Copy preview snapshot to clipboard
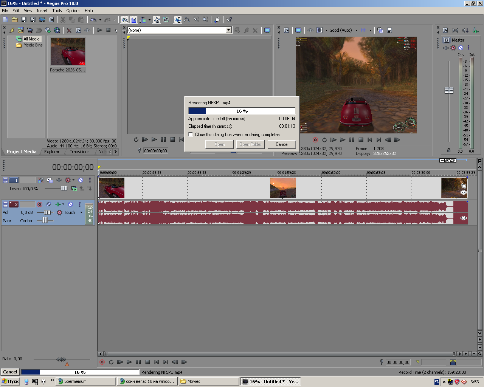 point(380,30)
